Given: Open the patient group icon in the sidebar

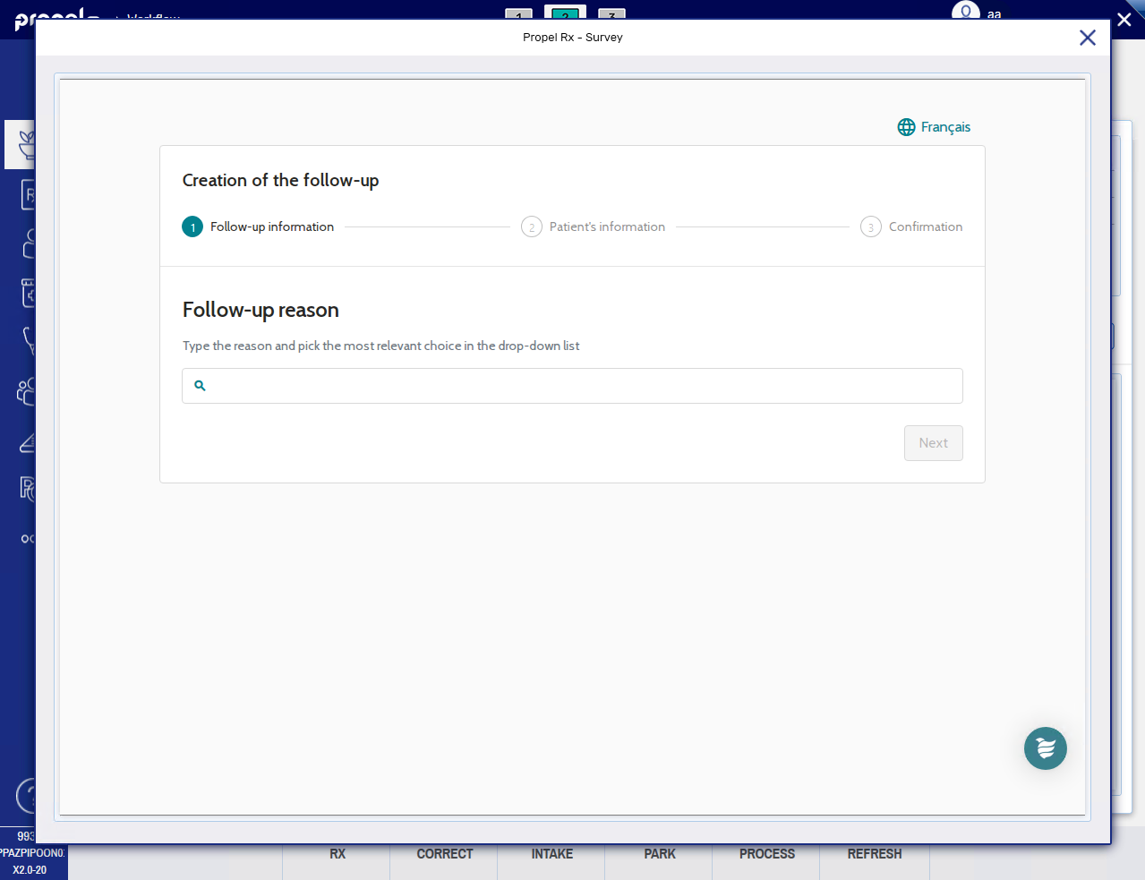Looking at the screenshot, I should (x=26, y=391).
